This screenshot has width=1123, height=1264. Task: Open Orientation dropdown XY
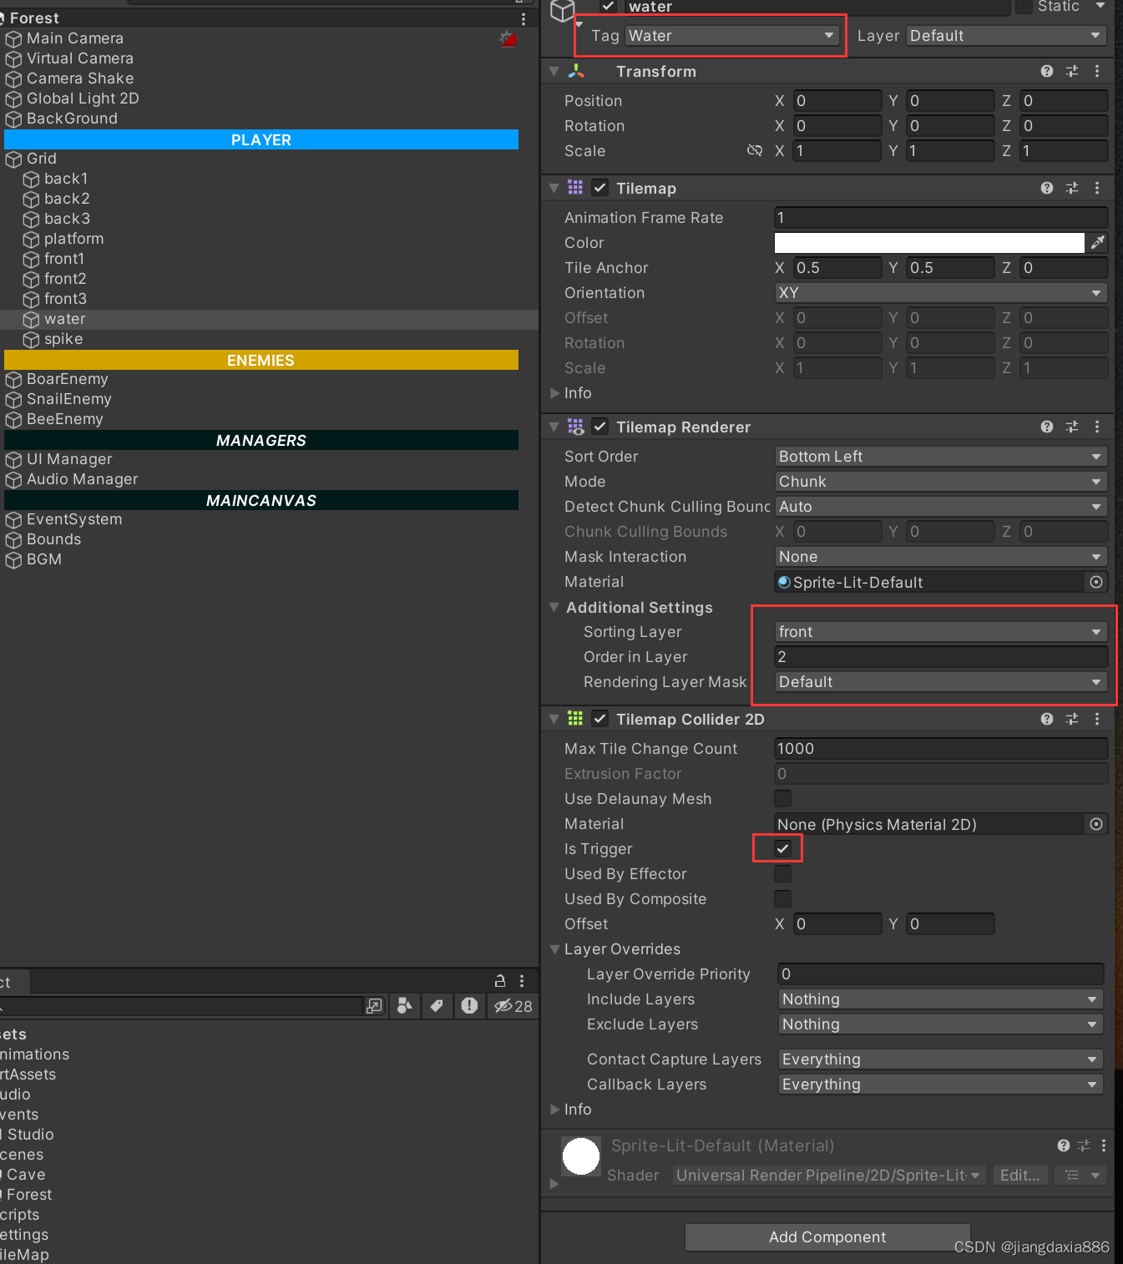tap(941, 293)
